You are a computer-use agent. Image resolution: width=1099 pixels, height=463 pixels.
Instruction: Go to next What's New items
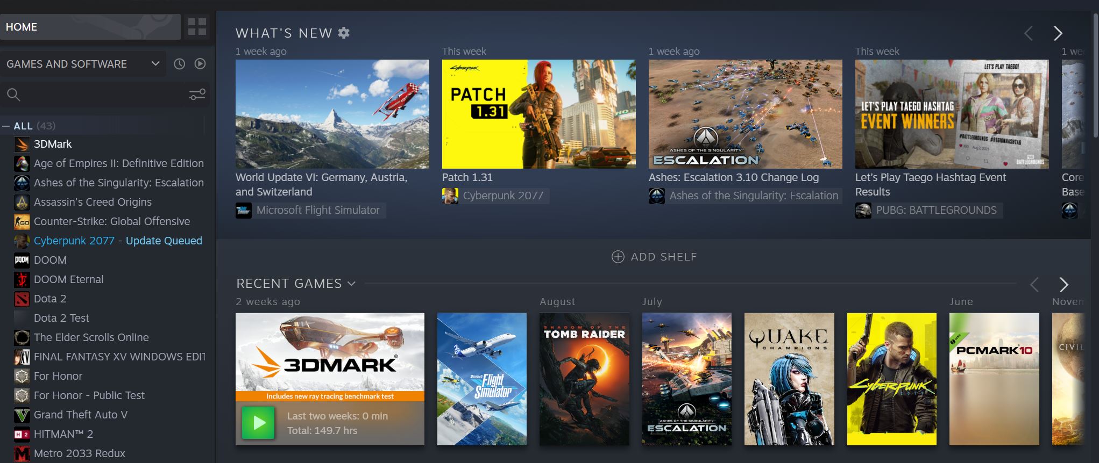tap(1058, 33)
